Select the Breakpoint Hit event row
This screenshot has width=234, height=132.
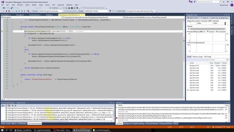pos(208,66)
